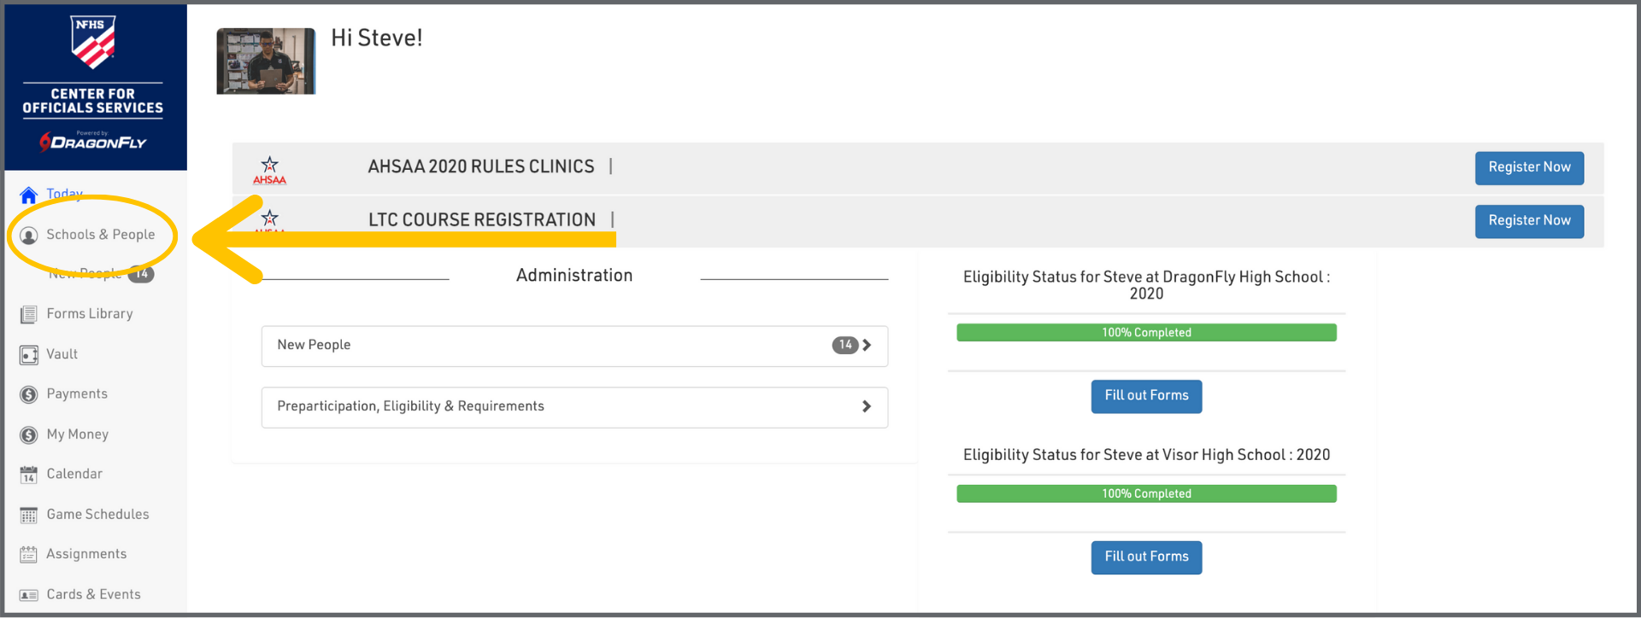The image size is (1641, 618).
Task: Click DragonFly High School eligibility progress bar
Action: 1146,333
